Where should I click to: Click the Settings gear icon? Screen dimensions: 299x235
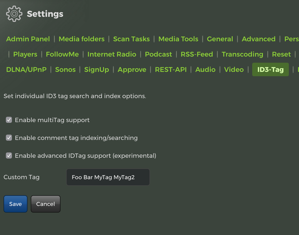coord(14,14)
